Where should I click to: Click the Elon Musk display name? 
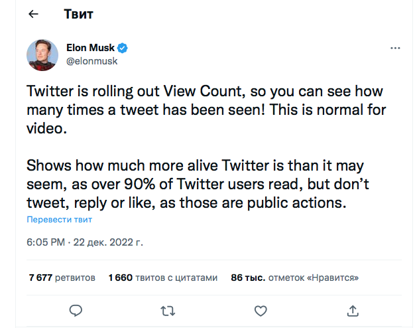(x=90, y=48)
